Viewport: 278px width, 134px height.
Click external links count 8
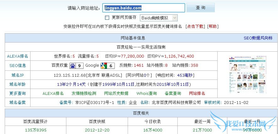point(166,65)
